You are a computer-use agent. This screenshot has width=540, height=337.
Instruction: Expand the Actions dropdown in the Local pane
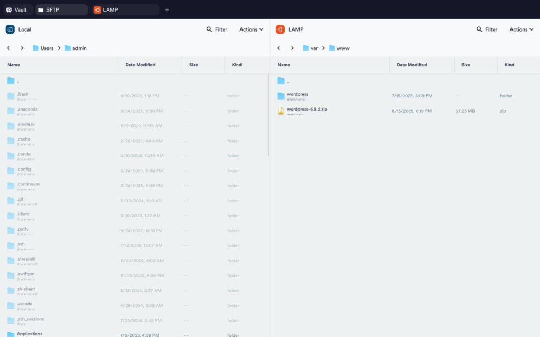pos(252,29)
